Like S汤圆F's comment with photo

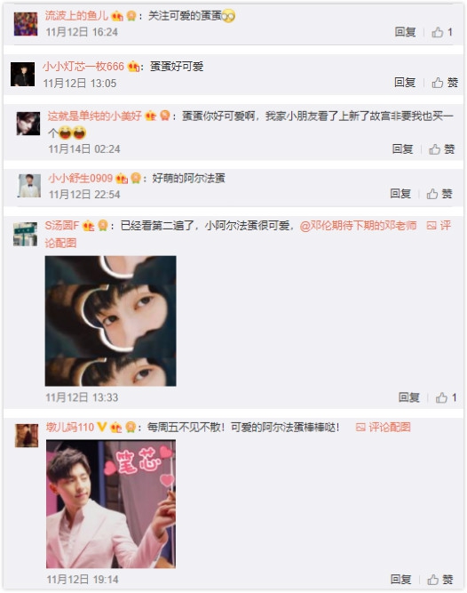pyautogui.click(x=446, y=397)
